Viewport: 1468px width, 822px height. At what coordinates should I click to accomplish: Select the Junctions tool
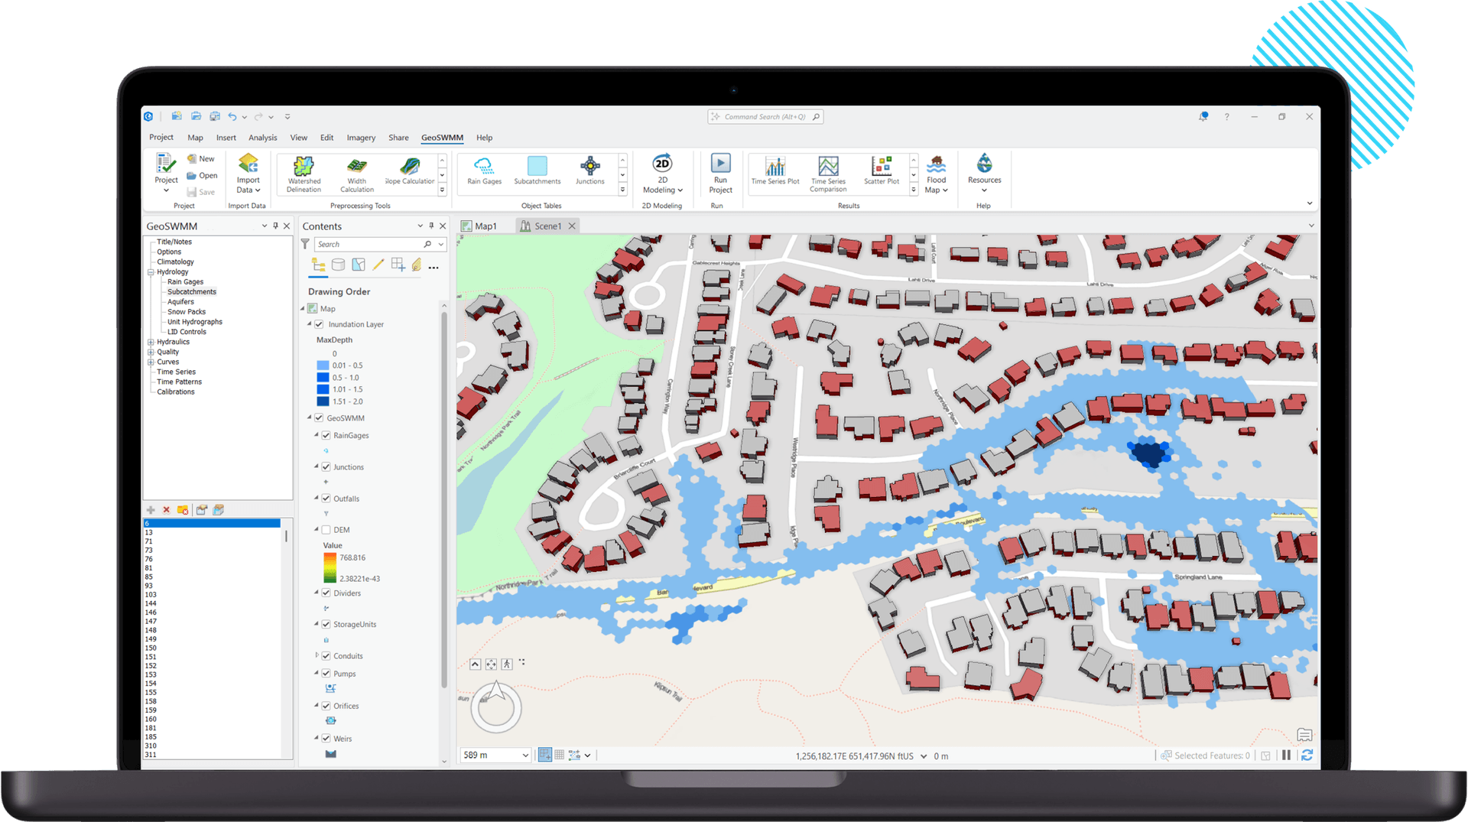click(x=589, y=171)
